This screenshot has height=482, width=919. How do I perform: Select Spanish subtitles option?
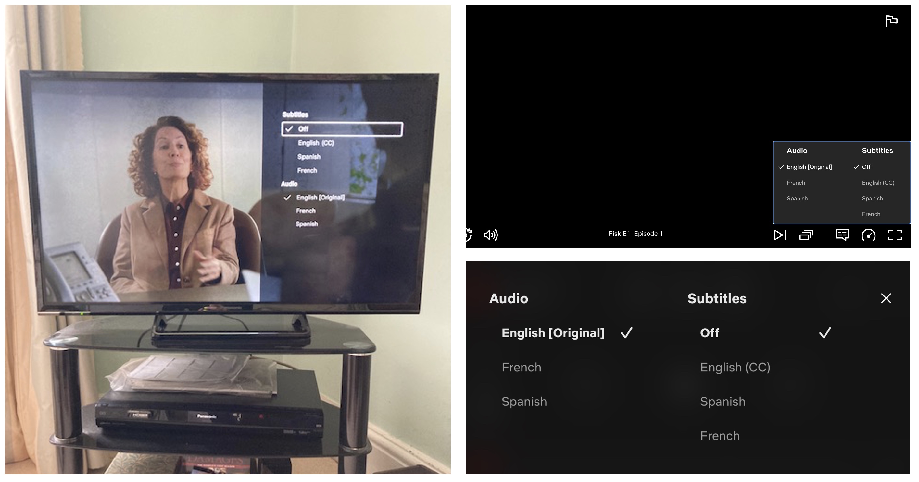pyautogui.click(x=722, y=401)
